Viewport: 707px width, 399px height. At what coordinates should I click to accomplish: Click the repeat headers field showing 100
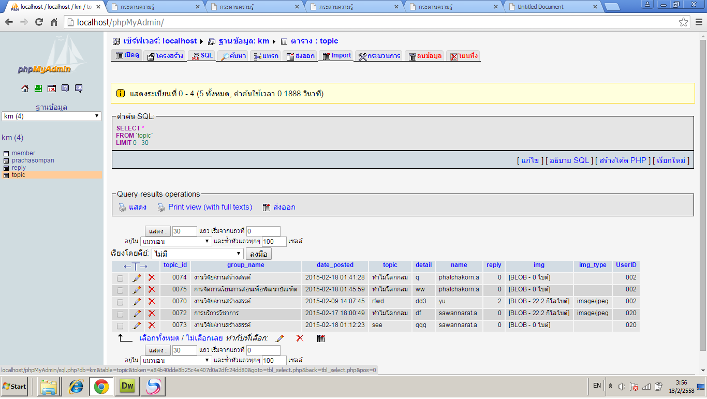(274, 242)
